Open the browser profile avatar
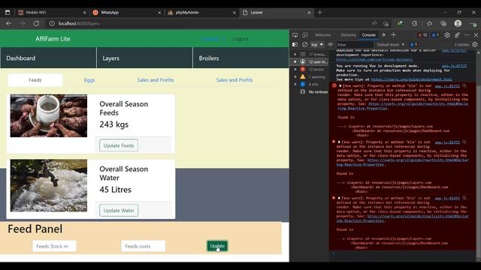 coord(458,23)
